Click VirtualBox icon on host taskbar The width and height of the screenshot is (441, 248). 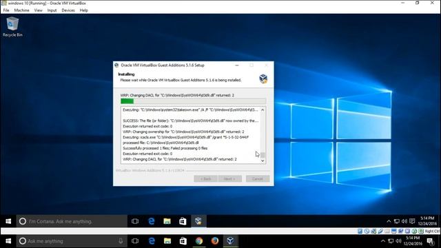tap(230, 241)
